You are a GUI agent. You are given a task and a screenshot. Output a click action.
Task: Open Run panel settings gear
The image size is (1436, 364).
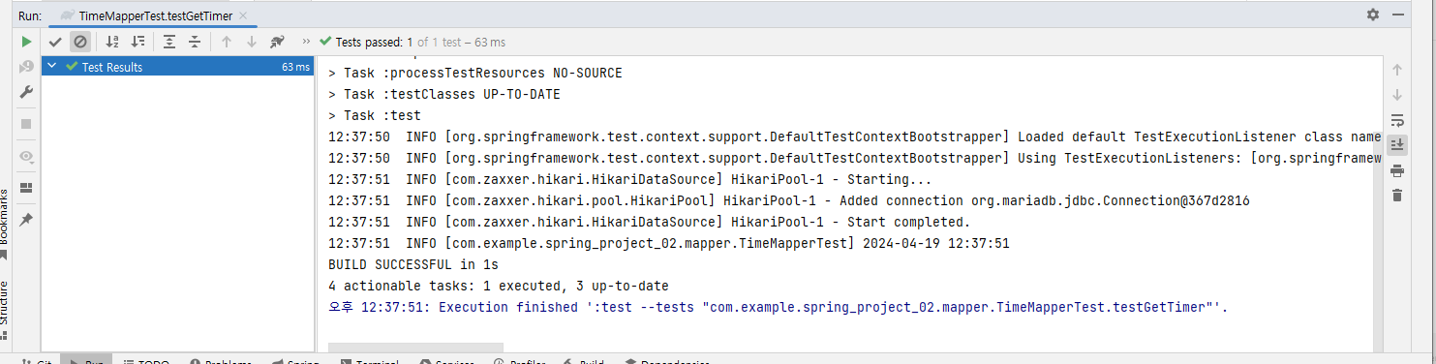[1373, 15]
